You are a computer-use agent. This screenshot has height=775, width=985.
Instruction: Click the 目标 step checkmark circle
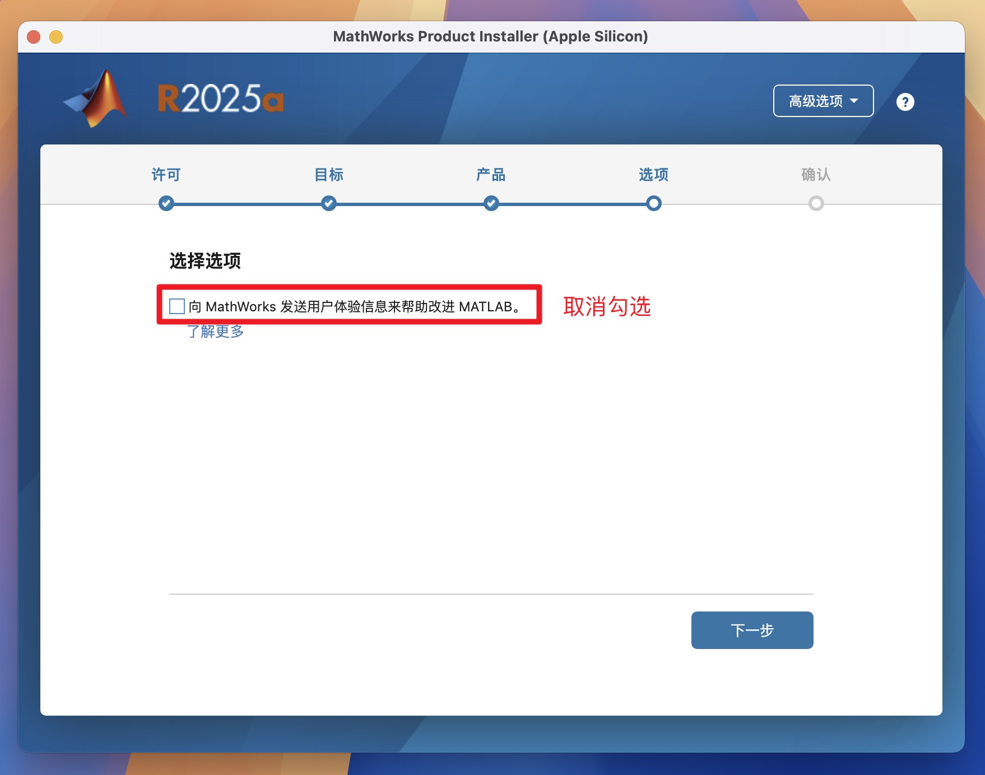pyautogui.click(x=329, y=203)
